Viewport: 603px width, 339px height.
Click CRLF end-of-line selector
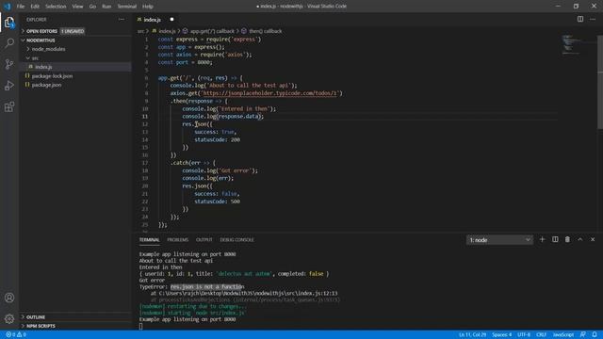point(542,335)
